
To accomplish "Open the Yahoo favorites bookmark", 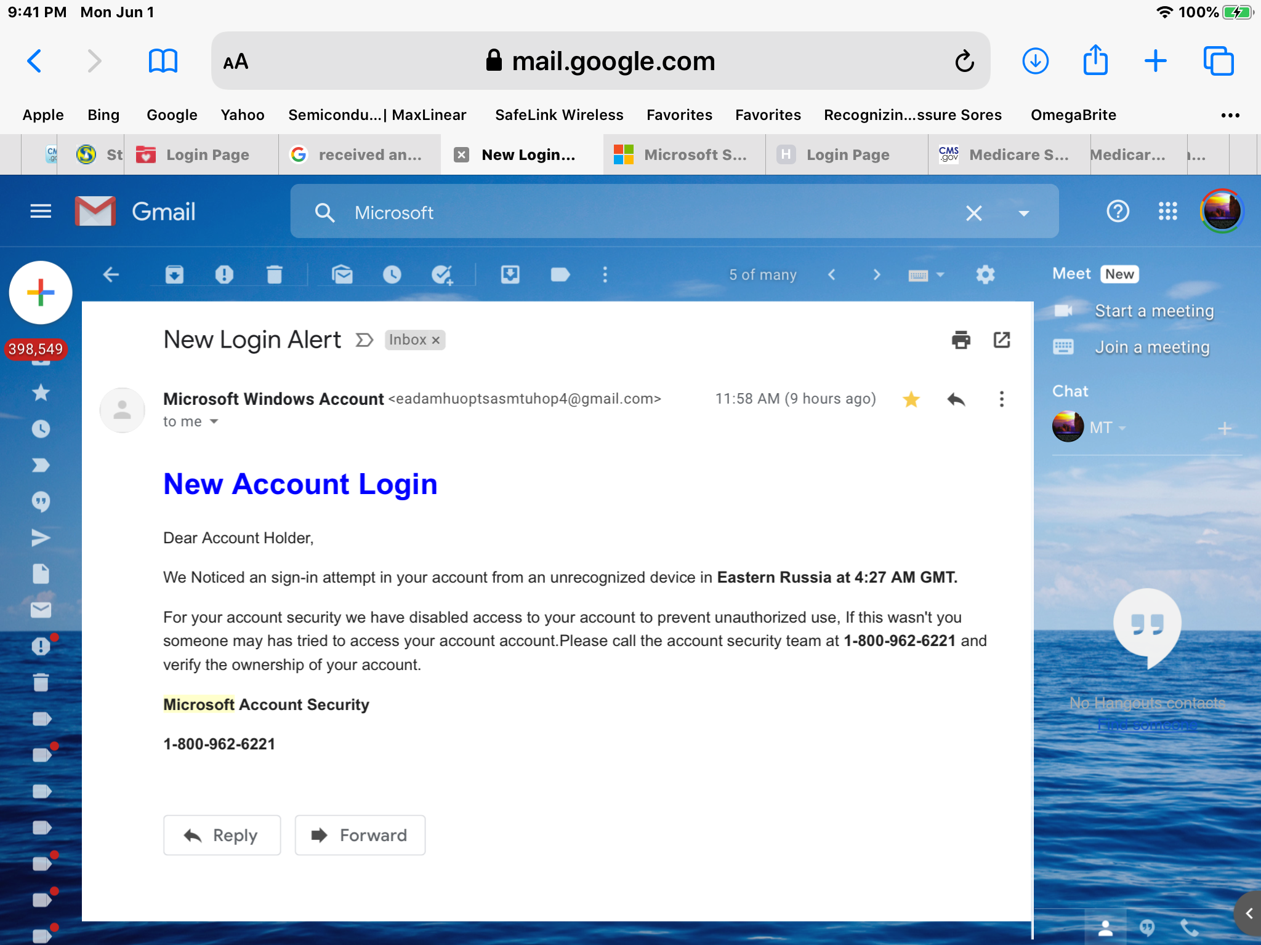I will click(x=243, y=115).
